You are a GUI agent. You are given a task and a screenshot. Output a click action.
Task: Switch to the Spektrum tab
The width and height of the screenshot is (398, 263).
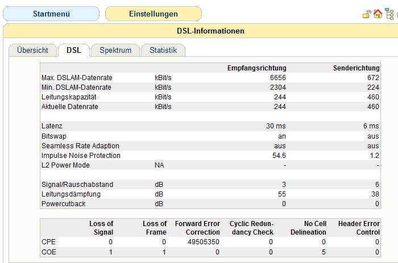[115, 50]
